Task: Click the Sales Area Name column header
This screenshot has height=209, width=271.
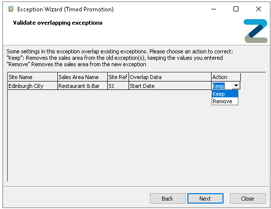Action: (83, 77)
